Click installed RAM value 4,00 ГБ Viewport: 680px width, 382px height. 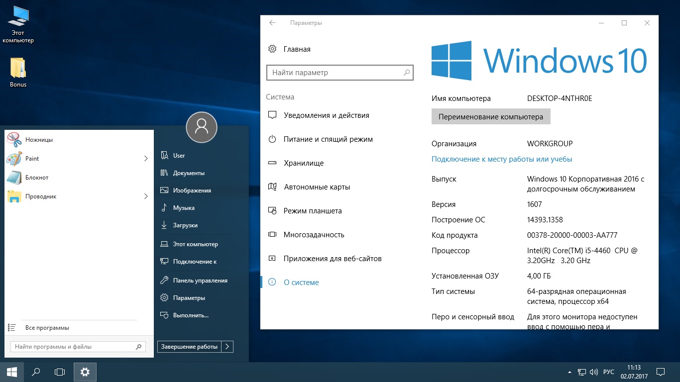coord(539,276)
